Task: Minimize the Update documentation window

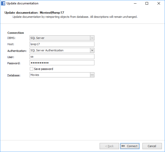Action: 135,4
